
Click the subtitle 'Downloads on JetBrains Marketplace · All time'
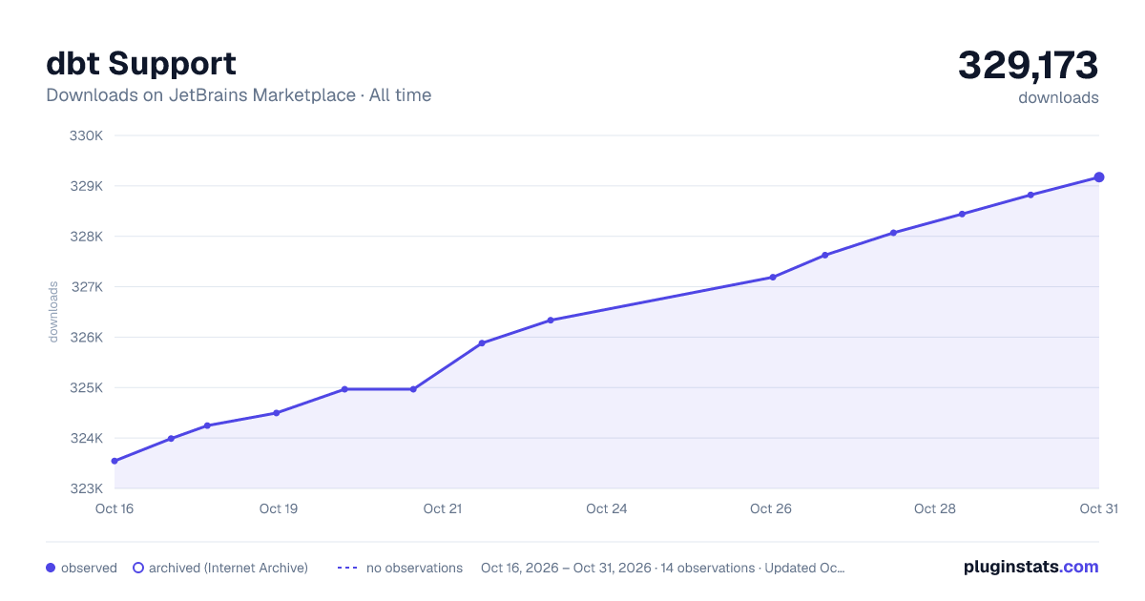(239, 95)
